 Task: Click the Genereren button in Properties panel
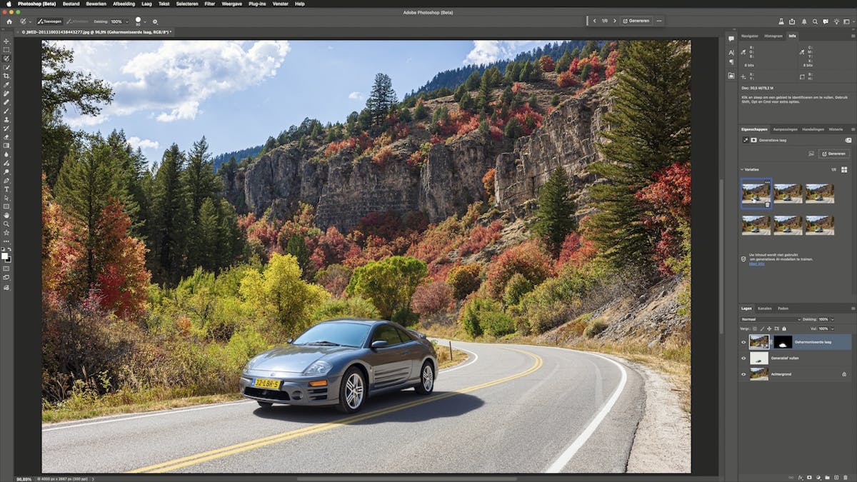(833, 154)
